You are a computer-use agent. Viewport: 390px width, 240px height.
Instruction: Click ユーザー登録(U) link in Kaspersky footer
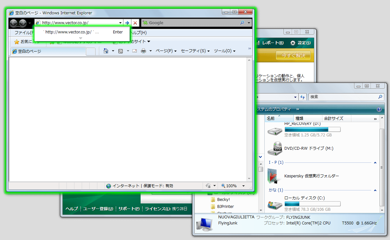tap(98, 209)
